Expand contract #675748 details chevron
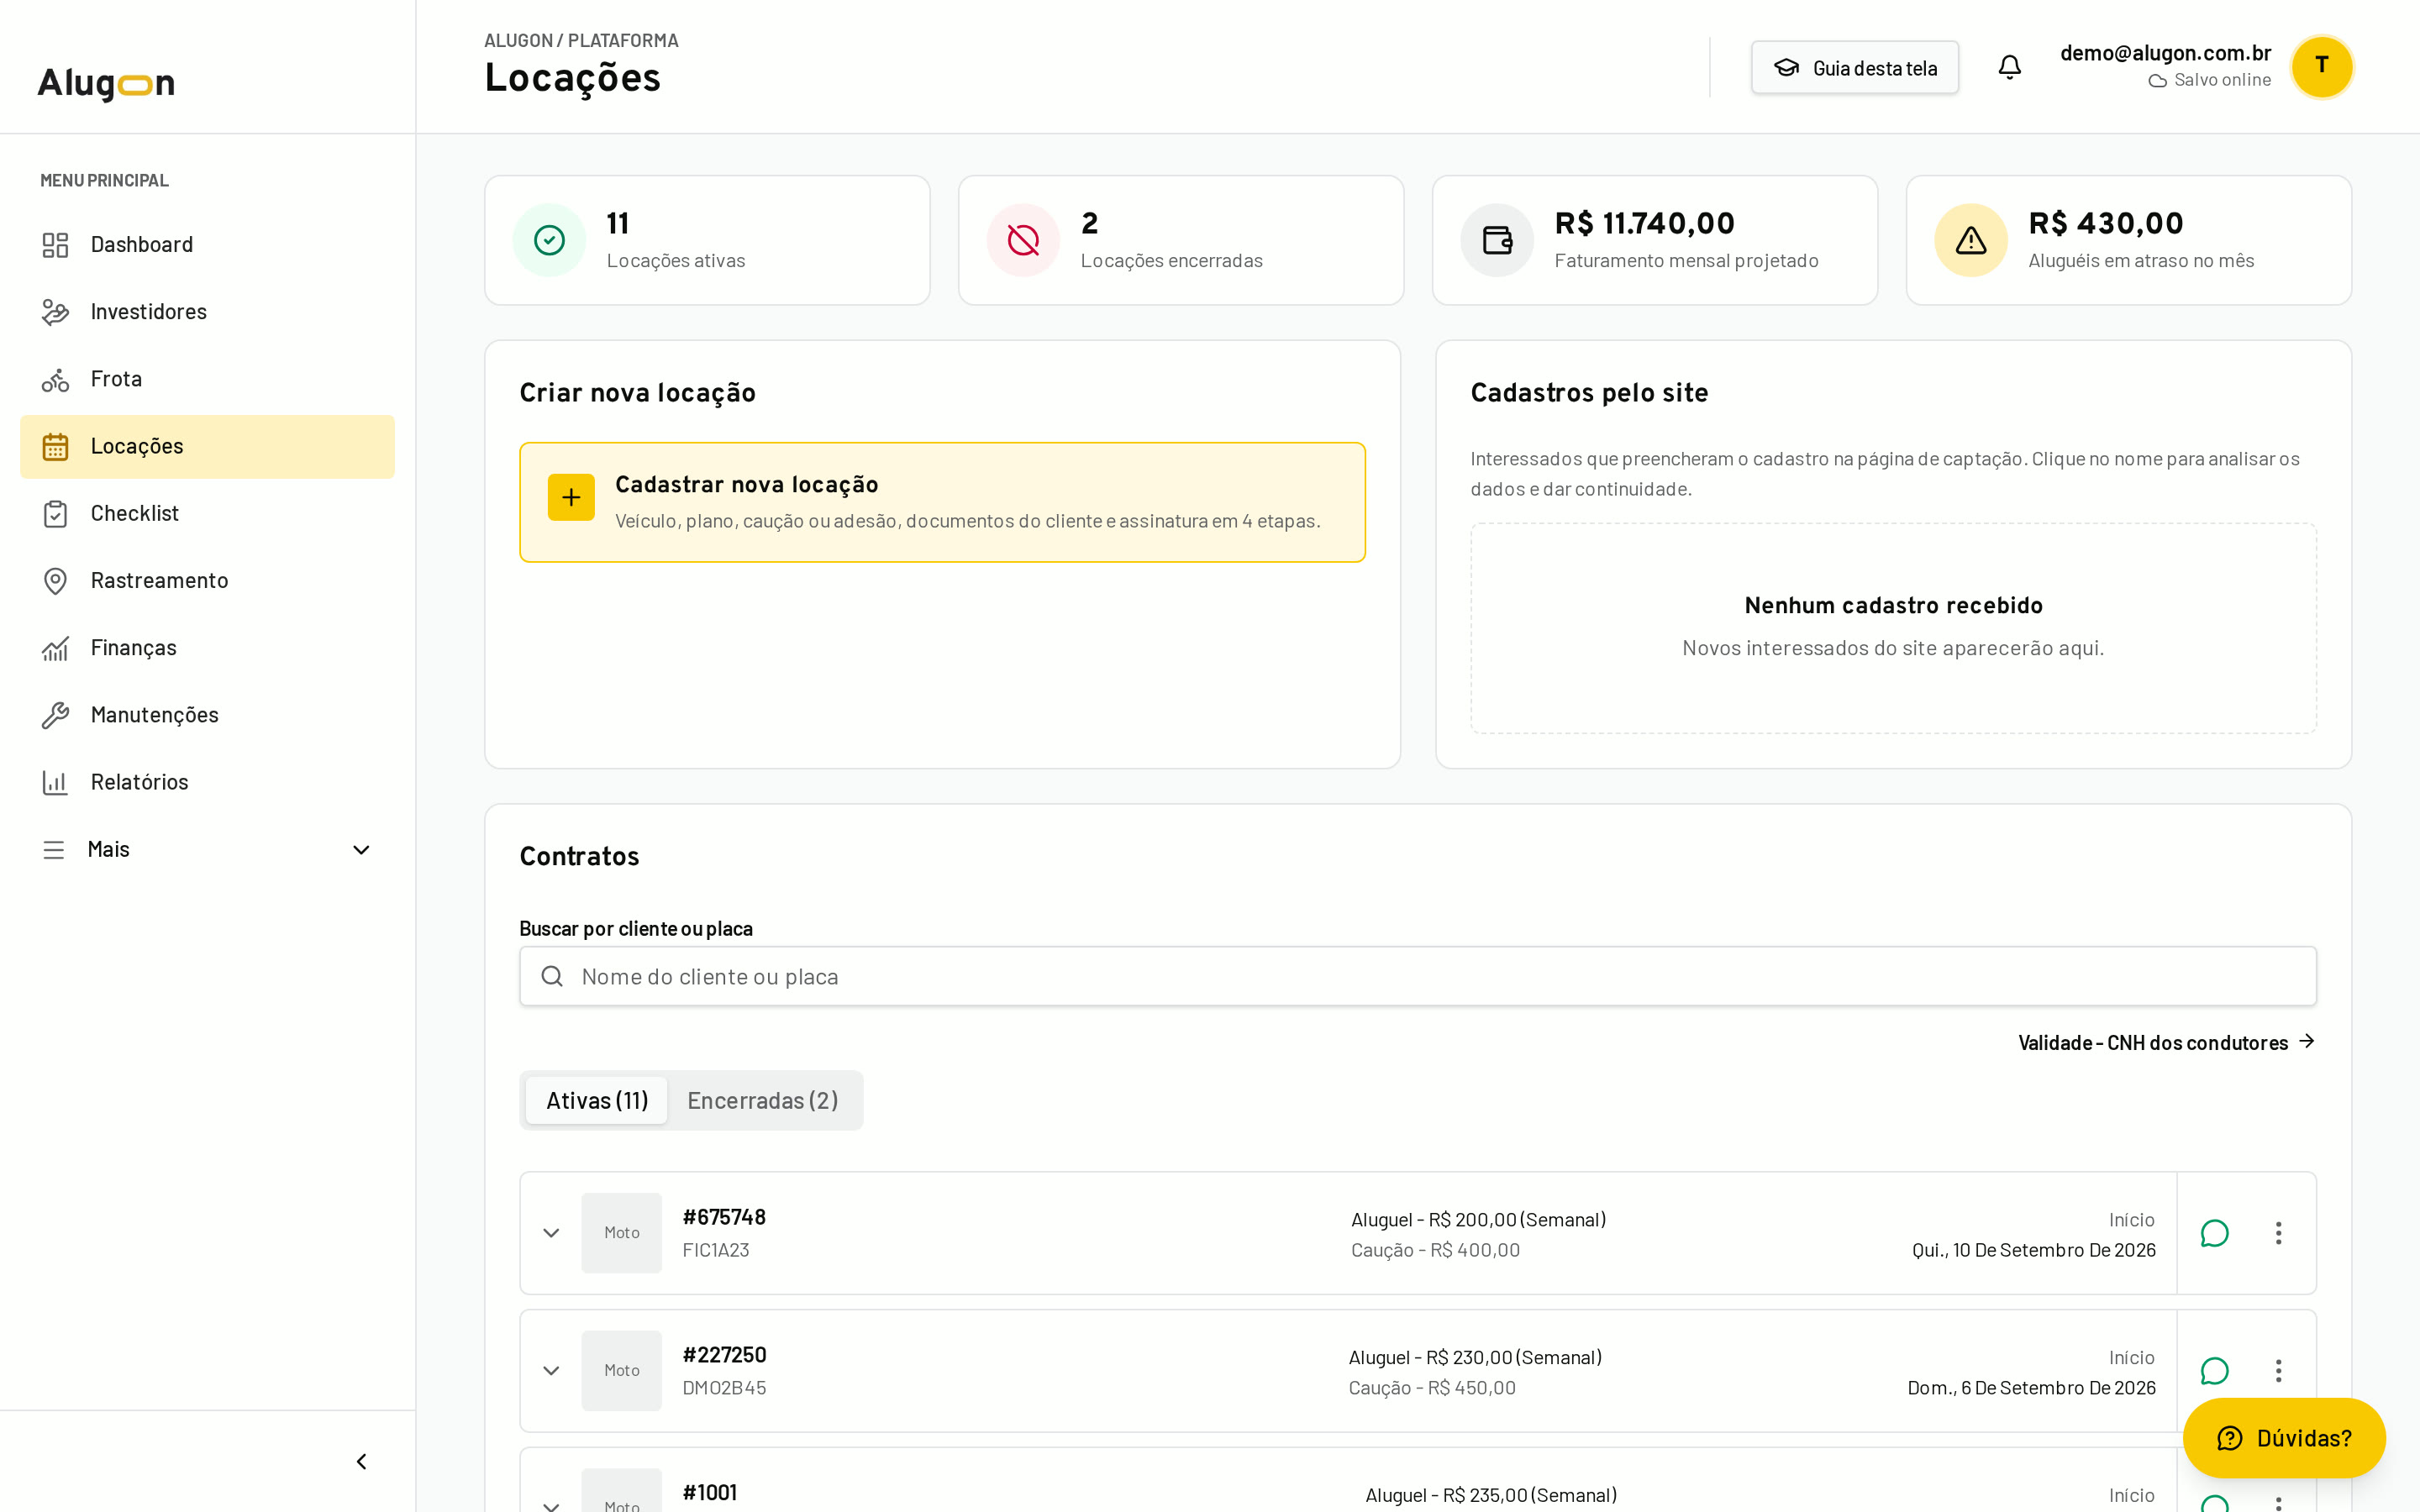The height and width of the screenshot is (1512, 2420). tap(551, 1233)
